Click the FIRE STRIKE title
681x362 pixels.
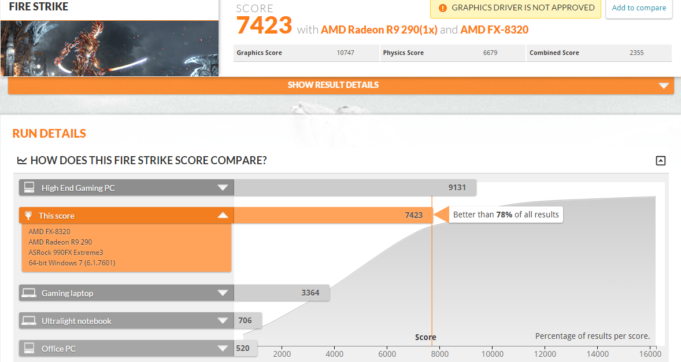[39, 6]
